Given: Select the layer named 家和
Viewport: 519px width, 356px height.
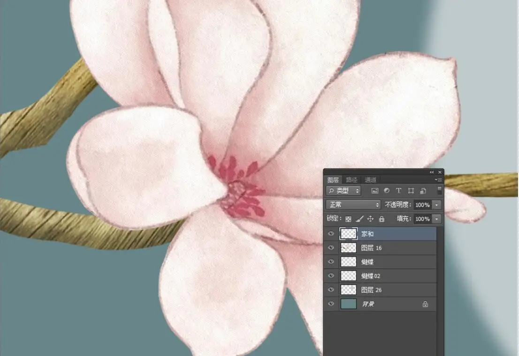Looking at the screenshot, I should (x=381, y=234).
